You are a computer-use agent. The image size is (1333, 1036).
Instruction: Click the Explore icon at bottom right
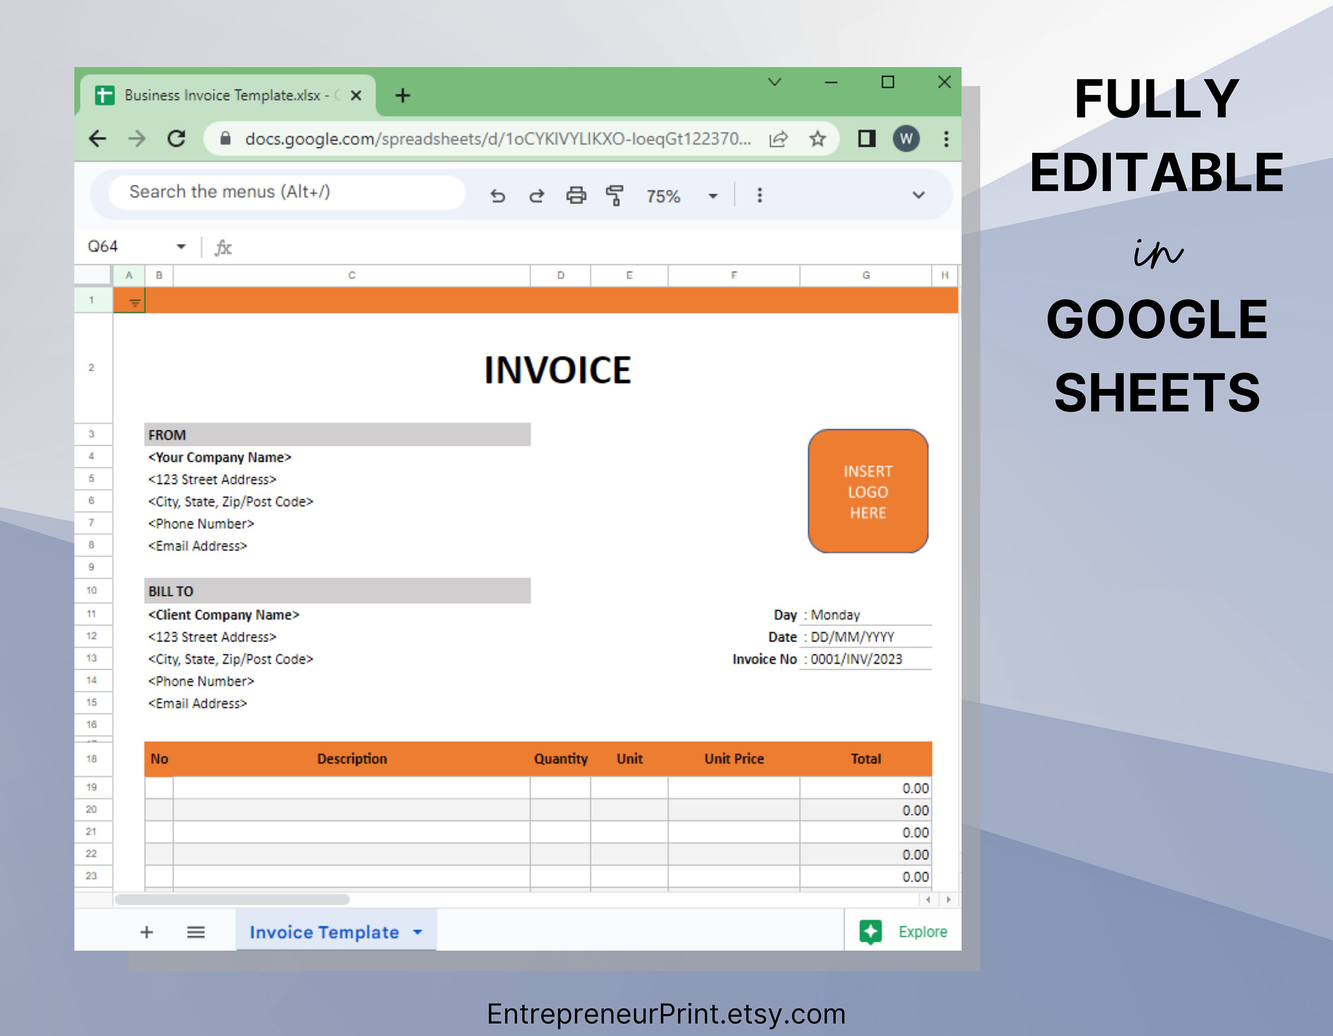pos(872,932)
